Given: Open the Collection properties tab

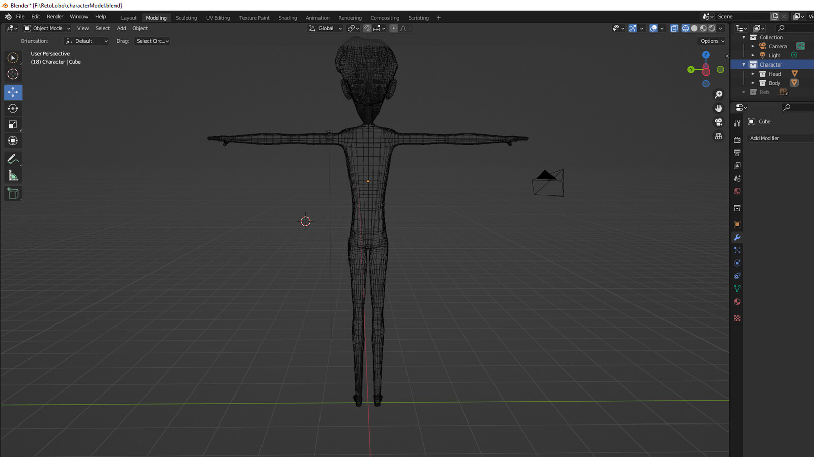Looking at the screenshot, I should [x=737, y=208].
